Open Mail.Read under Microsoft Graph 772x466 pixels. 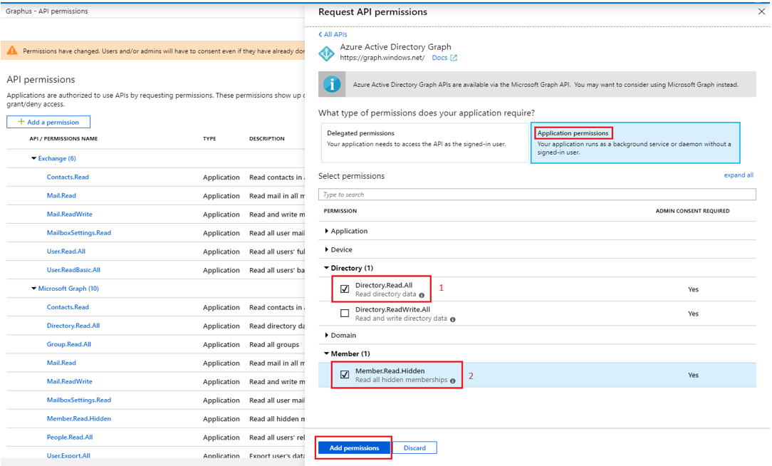point(61,363)
